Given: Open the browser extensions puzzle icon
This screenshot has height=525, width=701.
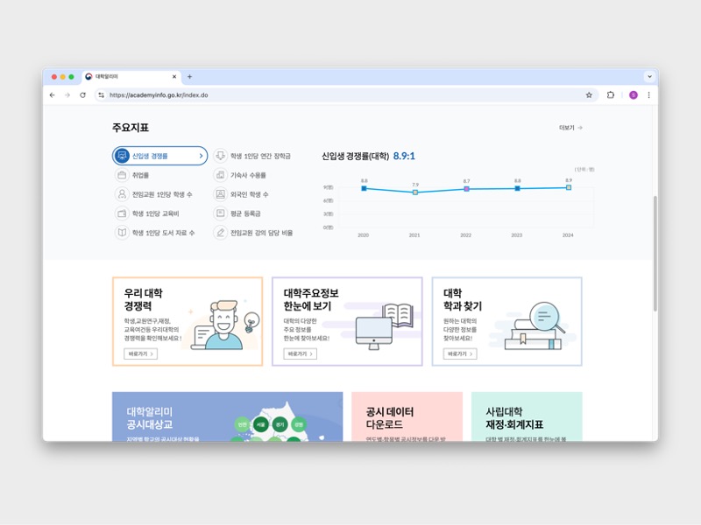Looking at the screenshot, I should pos(610,95).
